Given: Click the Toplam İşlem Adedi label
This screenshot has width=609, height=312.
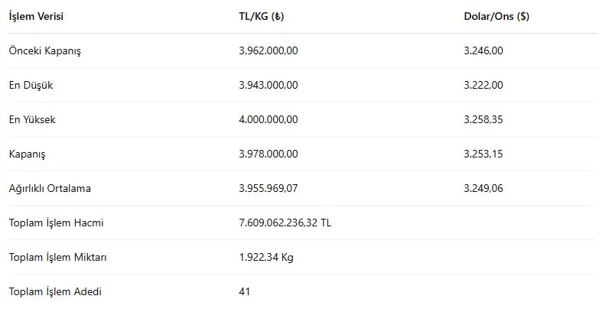Looking at the screenshot, I should tap(56, 291).
